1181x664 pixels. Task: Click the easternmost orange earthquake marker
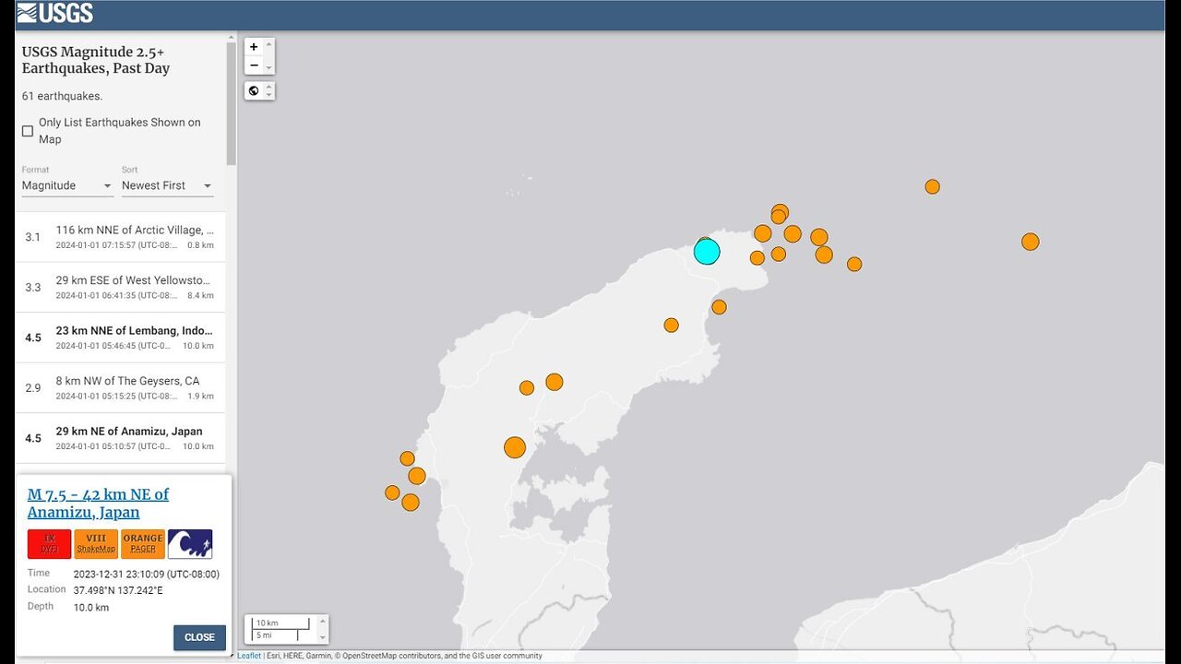click(x=1031, y=242)
